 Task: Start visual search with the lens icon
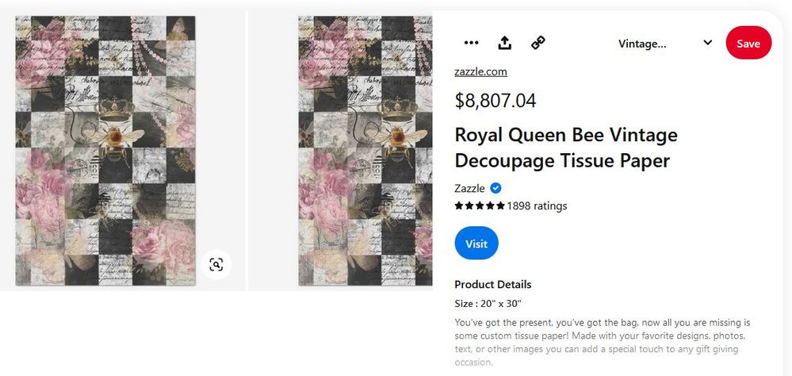[216, 264]
